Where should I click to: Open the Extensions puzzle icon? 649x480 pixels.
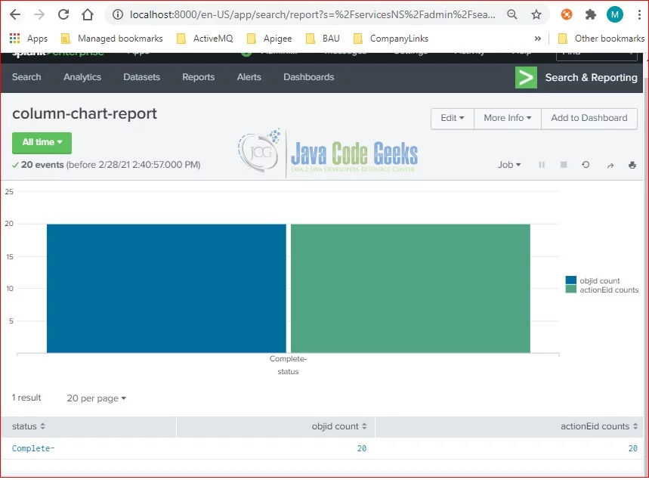591,15
